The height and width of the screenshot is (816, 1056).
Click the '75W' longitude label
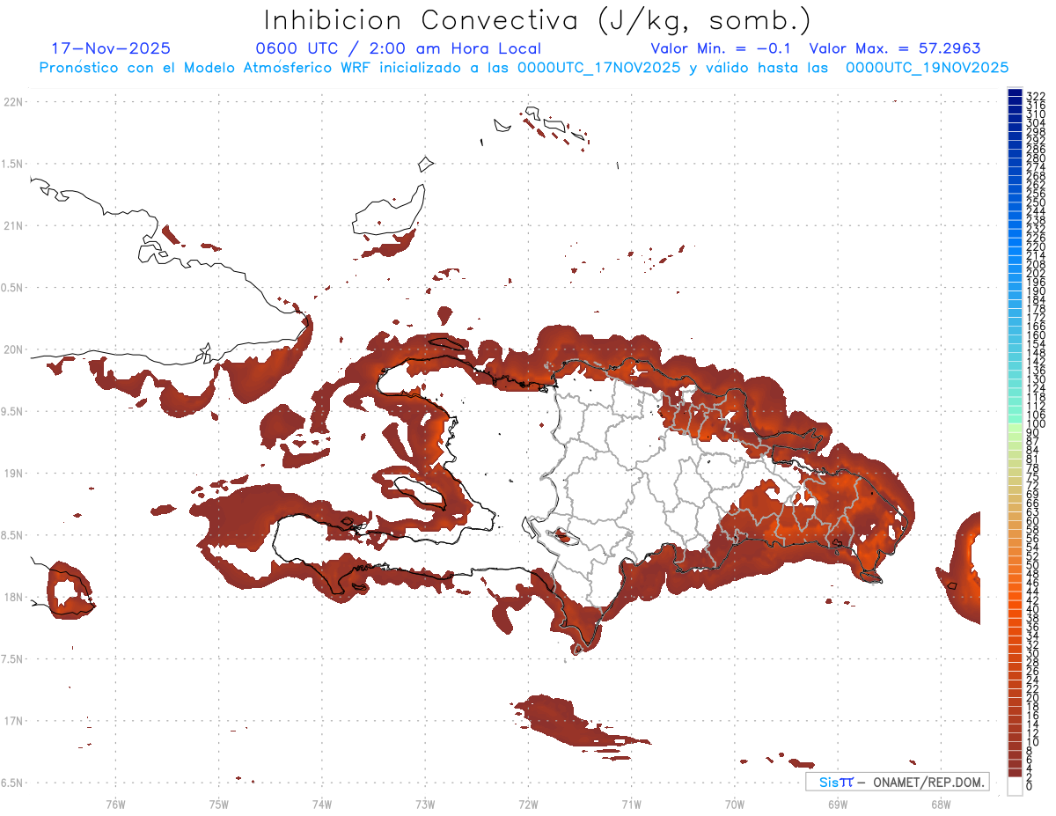(x=219, y=804)
